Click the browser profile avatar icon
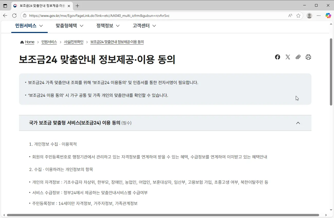The image size is (334, 218). [309, 16]
